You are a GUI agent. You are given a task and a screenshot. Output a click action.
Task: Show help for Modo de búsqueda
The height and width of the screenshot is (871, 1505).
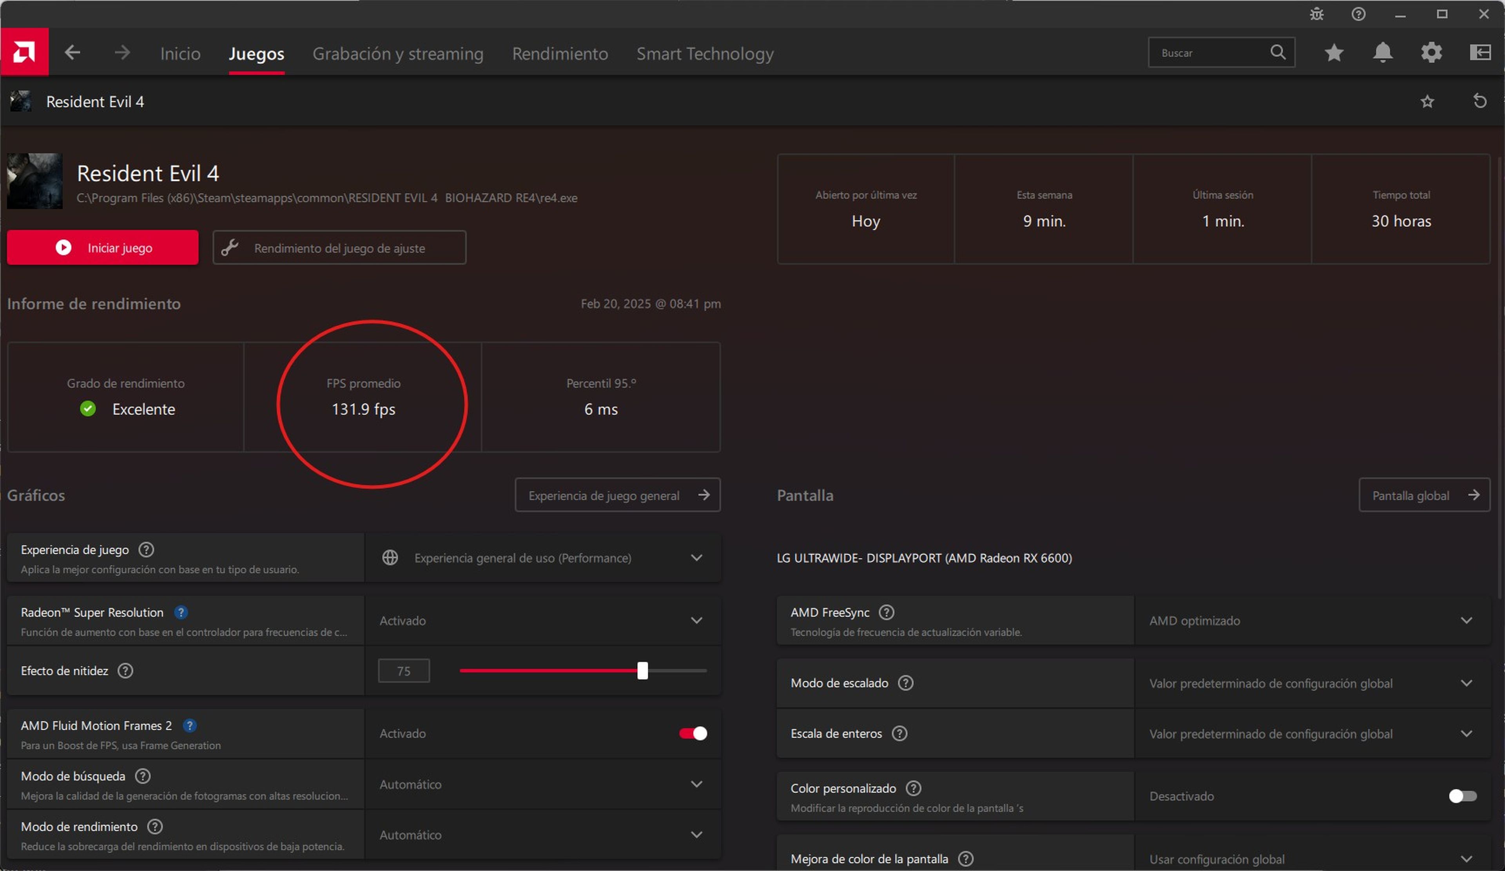(x=143, y=776)
